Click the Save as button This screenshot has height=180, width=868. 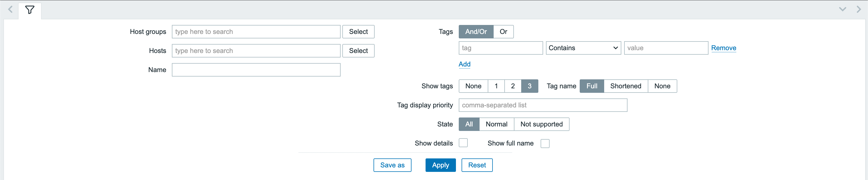point(392,165)
